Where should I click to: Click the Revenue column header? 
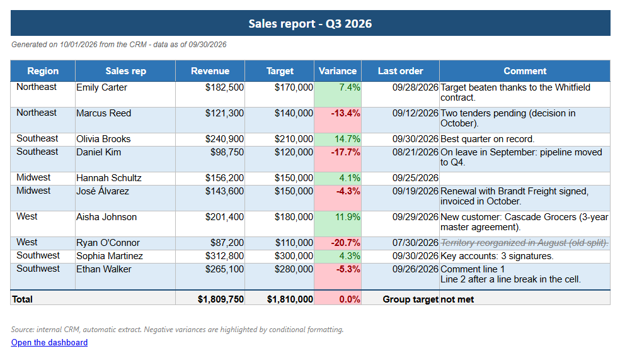(x=210, y=71)
